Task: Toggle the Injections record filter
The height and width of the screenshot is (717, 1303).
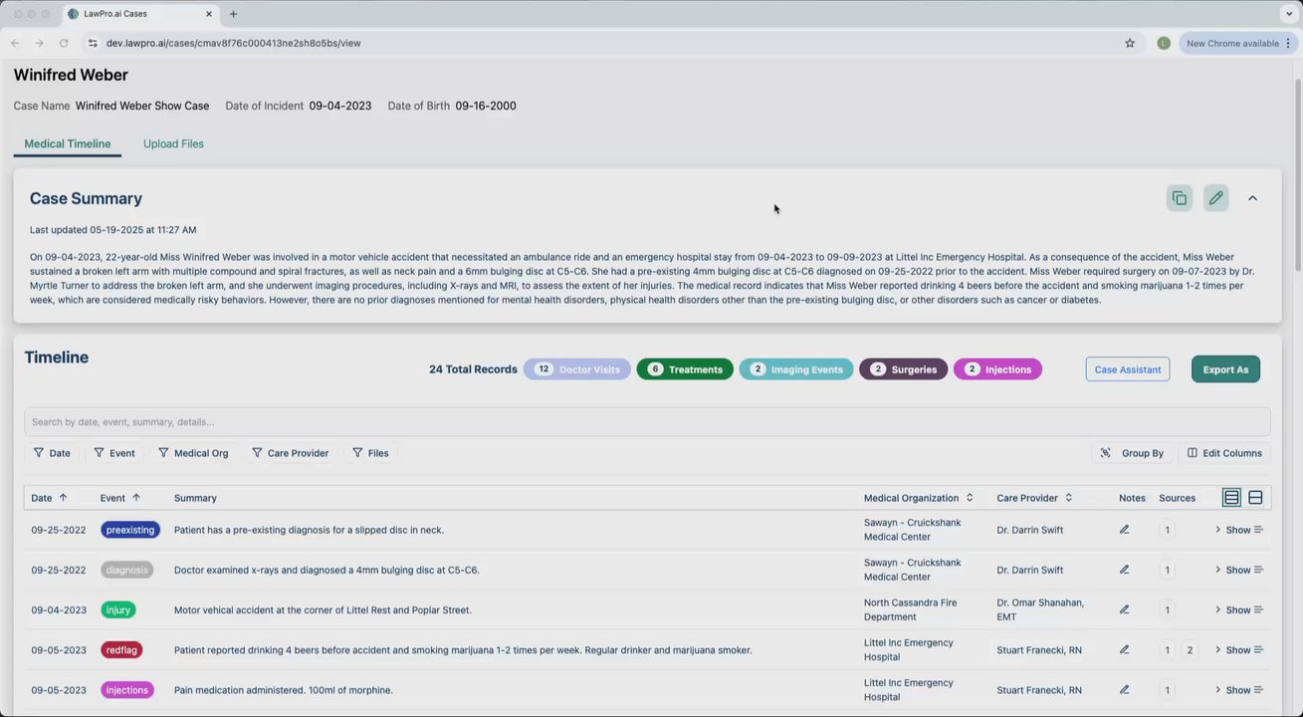Action: 997,369
